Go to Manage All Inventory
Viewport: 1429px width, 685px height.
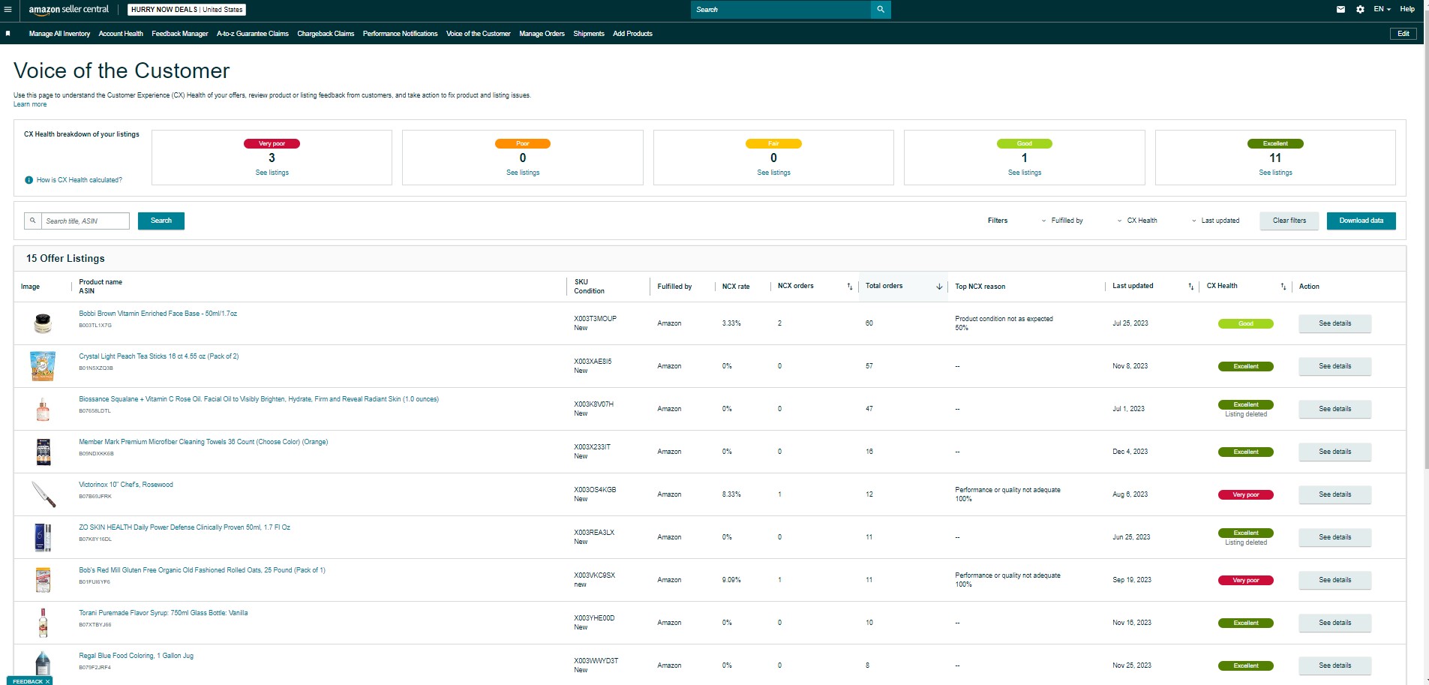[x=59, y=34]
